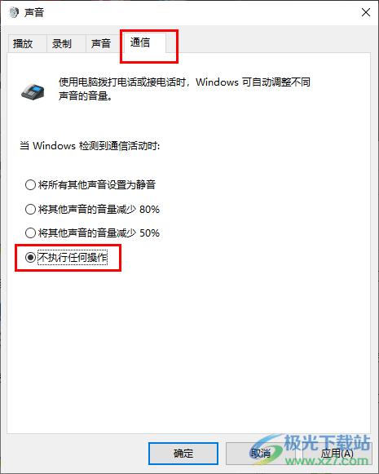Enable the 不执行任何操作 radio button
This screenshot has height=474, width=379.
tap(67, 258)
